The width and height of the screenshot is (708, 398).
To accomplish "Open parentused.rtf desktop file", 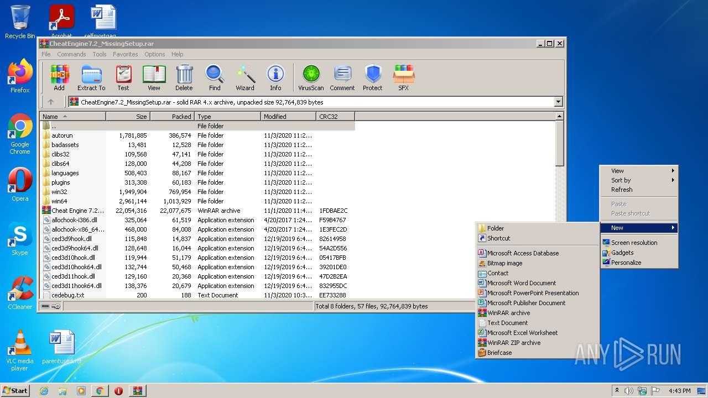I will [61, 347].
